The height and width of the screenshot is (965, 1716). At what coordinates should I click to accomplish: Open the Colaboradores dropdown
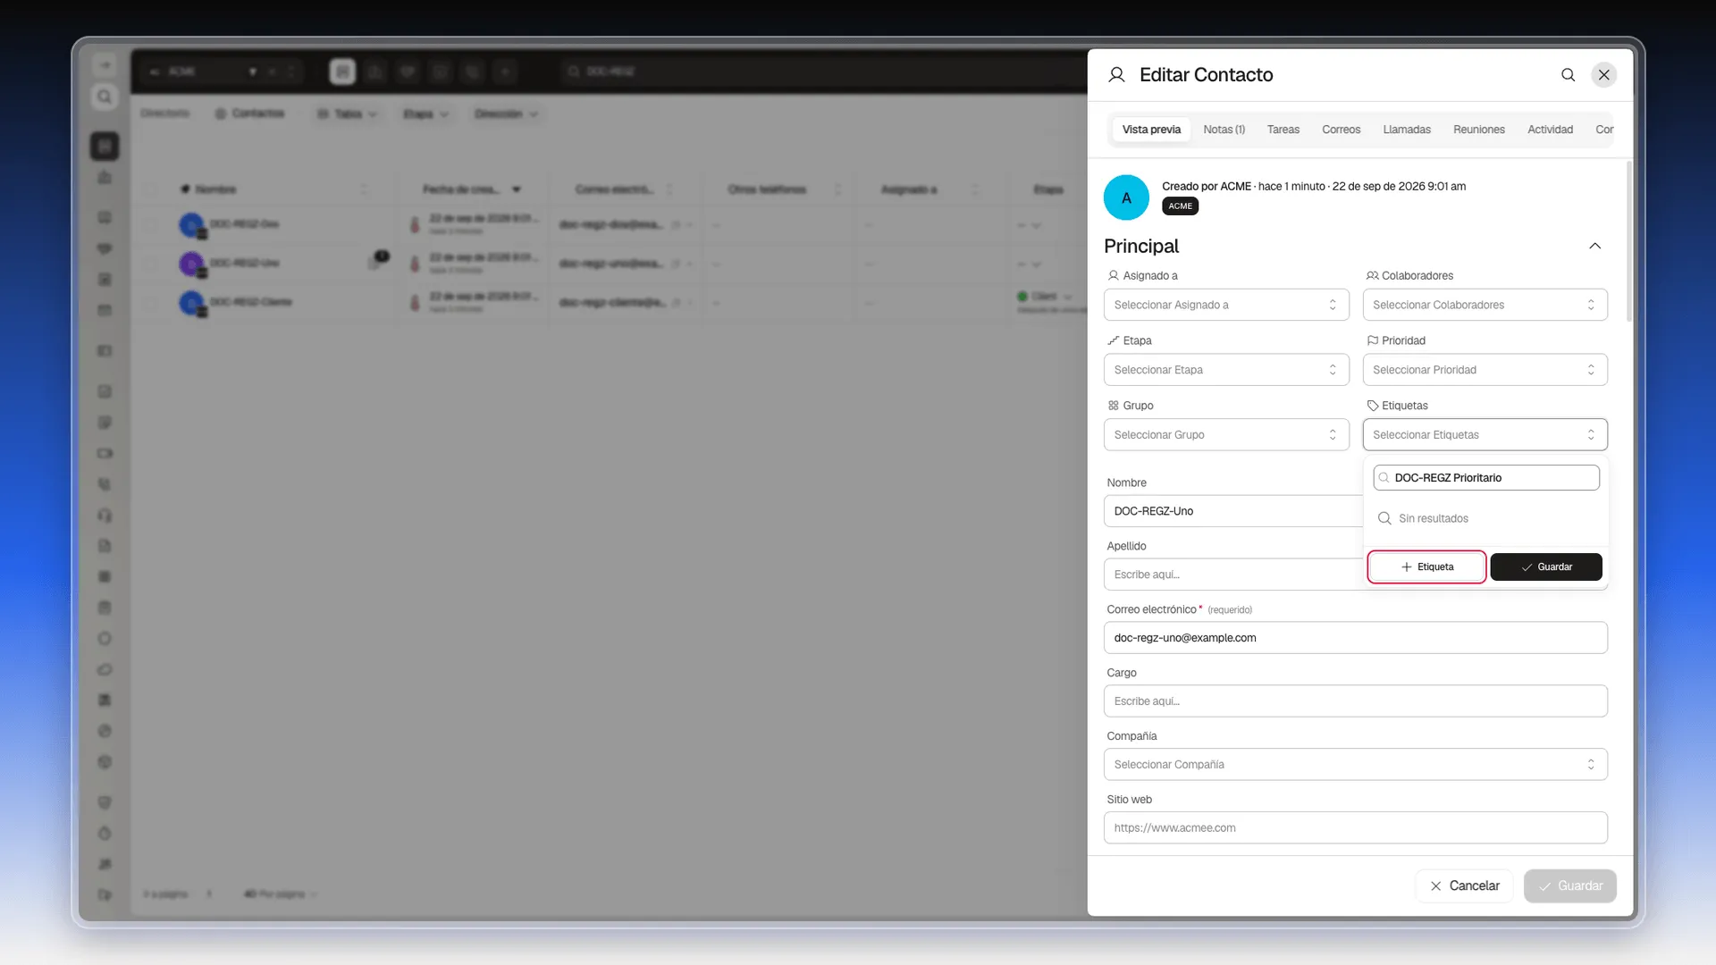click(1485, 305)
